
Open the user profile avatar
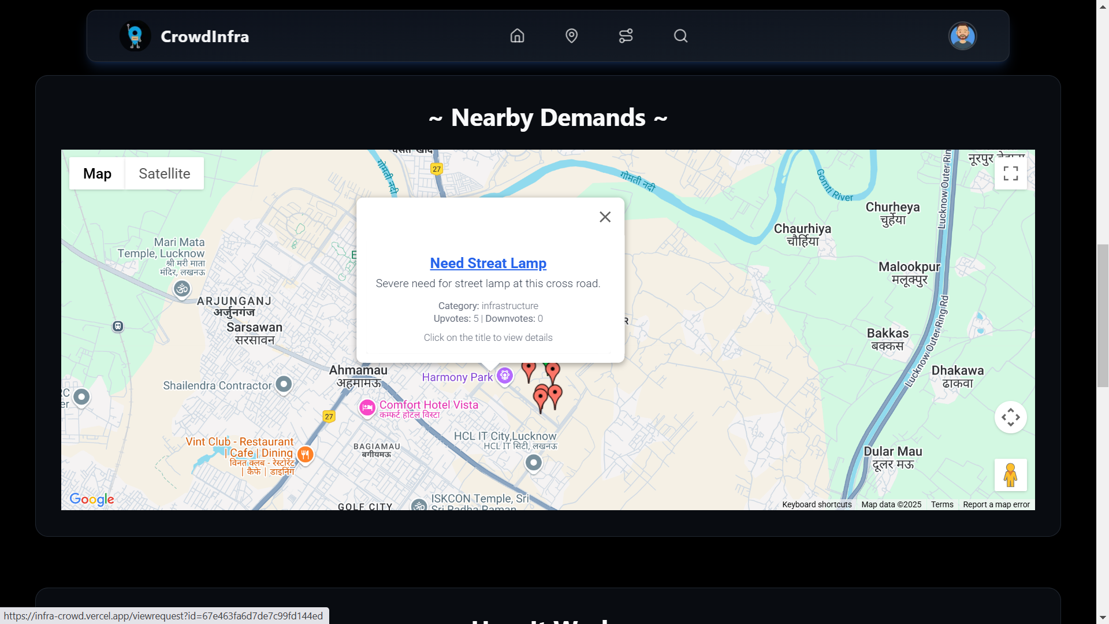[962, 36]
